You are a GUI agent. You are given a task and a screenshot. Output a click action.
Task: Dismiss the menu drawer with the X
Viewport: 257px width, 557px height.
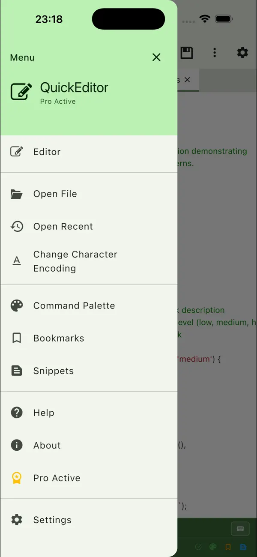[x=156, y=57]
